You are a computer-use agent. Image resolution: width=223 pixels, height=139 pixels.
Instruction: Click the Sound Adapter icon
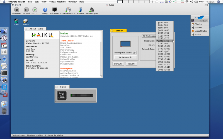[x=91, y=10]
